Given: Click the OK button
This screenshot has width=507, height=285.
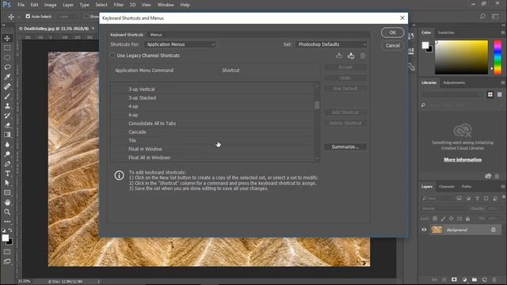Looking at the screenshot, I should pyautogui.click(x=393, y=32).
